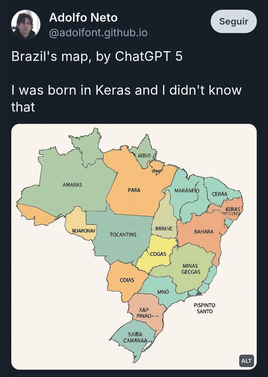Image resolution: width=268 pixels, height=377 pixels.
Task: Click the MARANFIO region label
Action: click(187, 190)
